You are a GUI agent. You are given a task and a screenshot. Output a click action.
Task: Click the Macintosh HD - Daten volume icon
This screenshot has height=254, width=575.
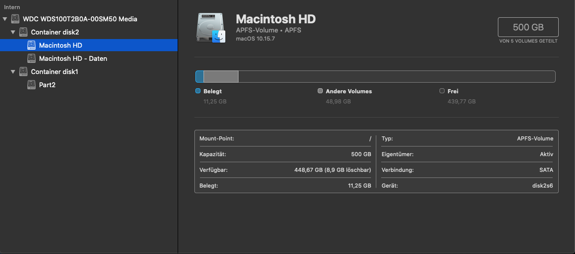tap(31, 58)
